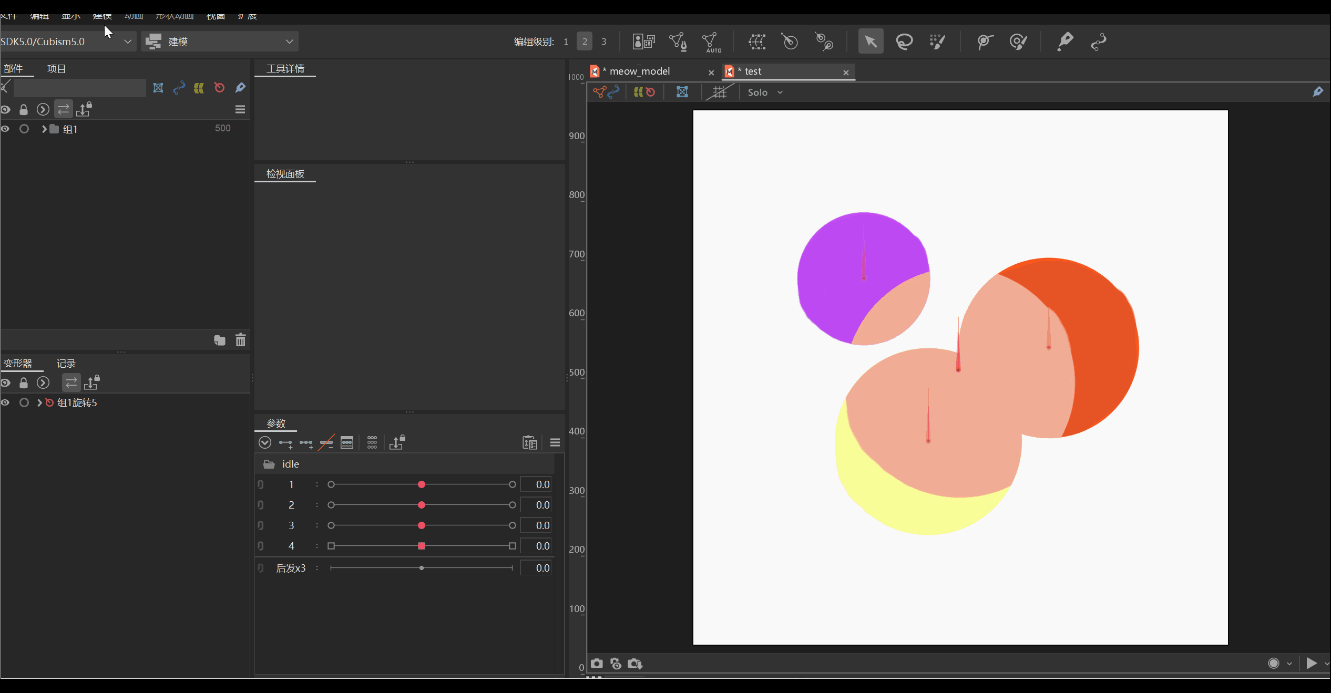Open the parameter palette hamburger menu
Image resolution: width=1331 pixels, height=693 pixels.
point(555,443)
